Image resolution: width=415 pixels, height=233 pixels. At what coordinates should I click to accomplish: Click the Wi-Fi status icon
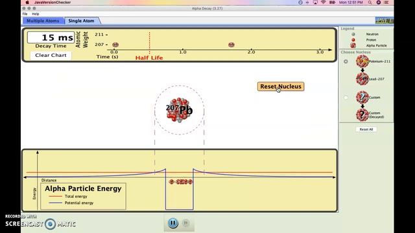coord(323,3)
